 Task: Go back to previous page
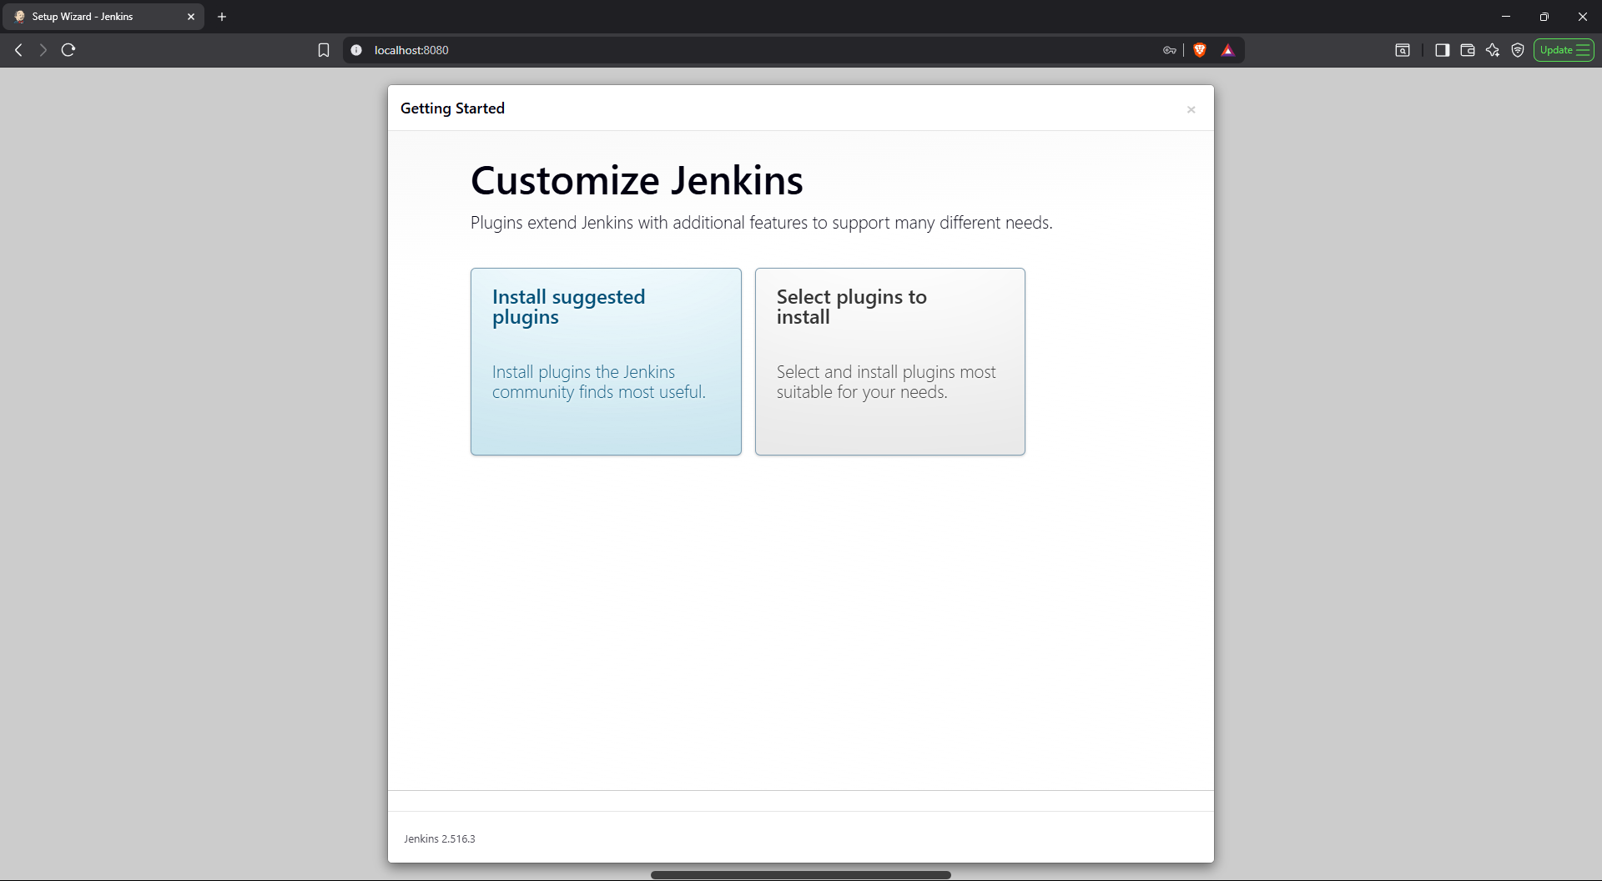pyautogui.click(x=18, y=50)
